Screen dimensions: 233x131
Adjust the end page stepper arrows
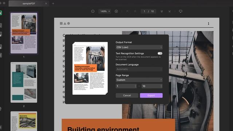pos(161,86)
